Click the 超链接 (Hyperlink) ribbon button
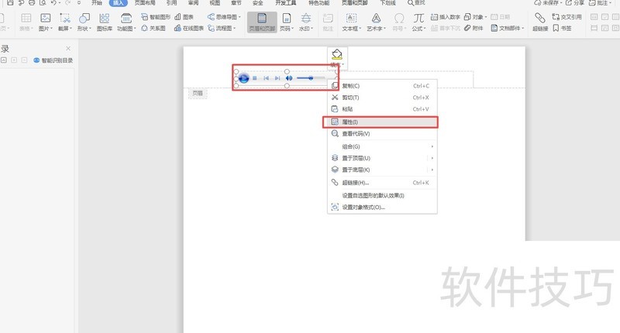Screen dimensions: 620x333 pyautogui.click(x=539, y=22)
